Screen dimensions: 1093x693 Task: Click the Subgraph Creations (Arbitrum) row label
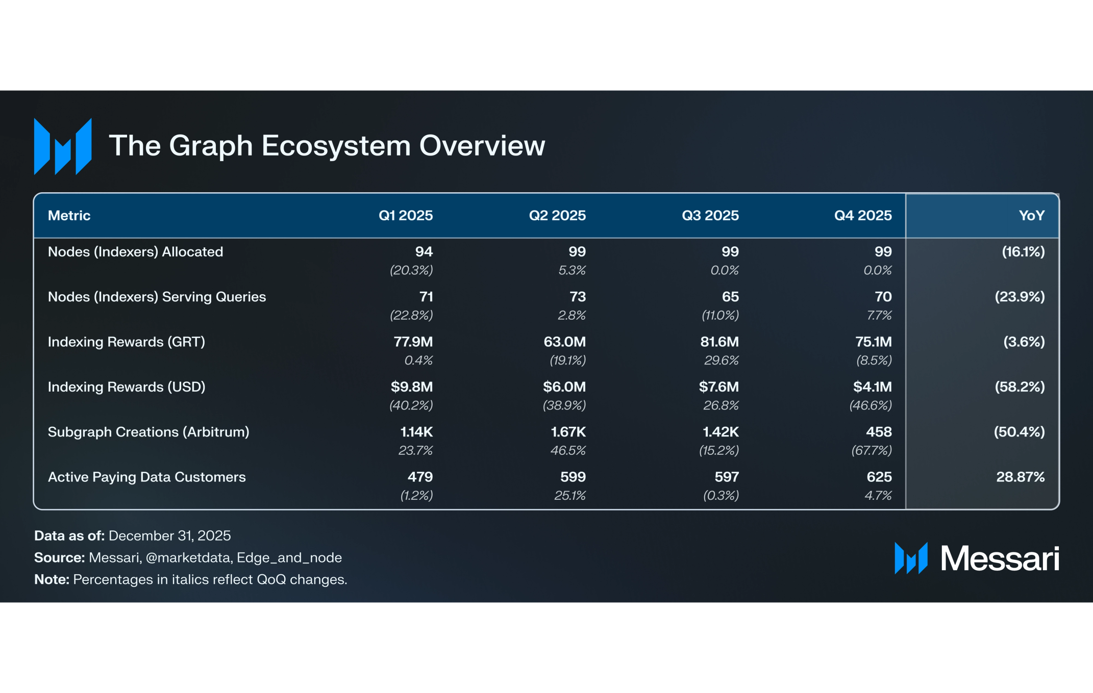pyautogui.click(x=148, y=432)
